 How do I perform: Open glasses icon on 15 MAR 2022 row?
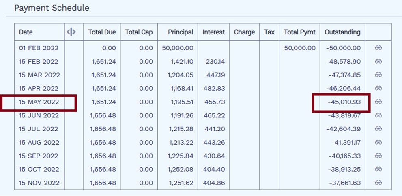[378, 75]
